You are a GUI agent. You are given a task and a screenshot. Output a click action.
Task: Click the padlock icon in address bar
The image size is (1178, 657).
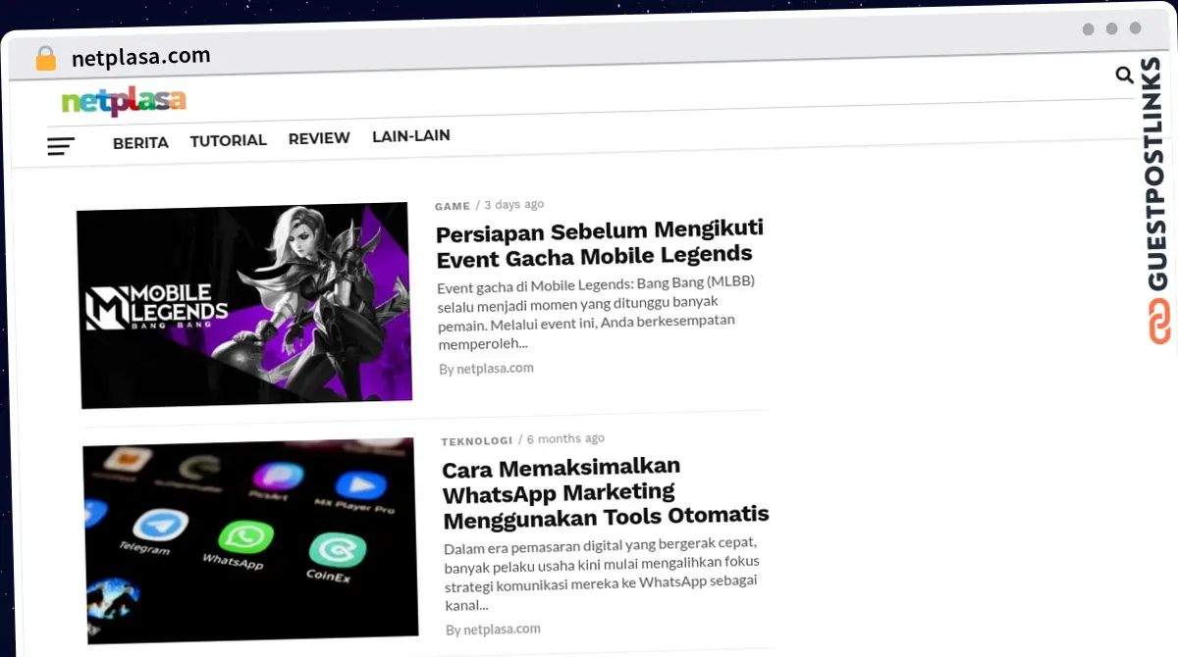click(45, 59)
